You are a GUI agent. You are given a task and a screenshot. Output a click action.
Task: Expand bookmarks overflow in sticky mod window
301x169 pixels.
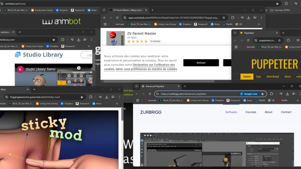coord(117,103)
